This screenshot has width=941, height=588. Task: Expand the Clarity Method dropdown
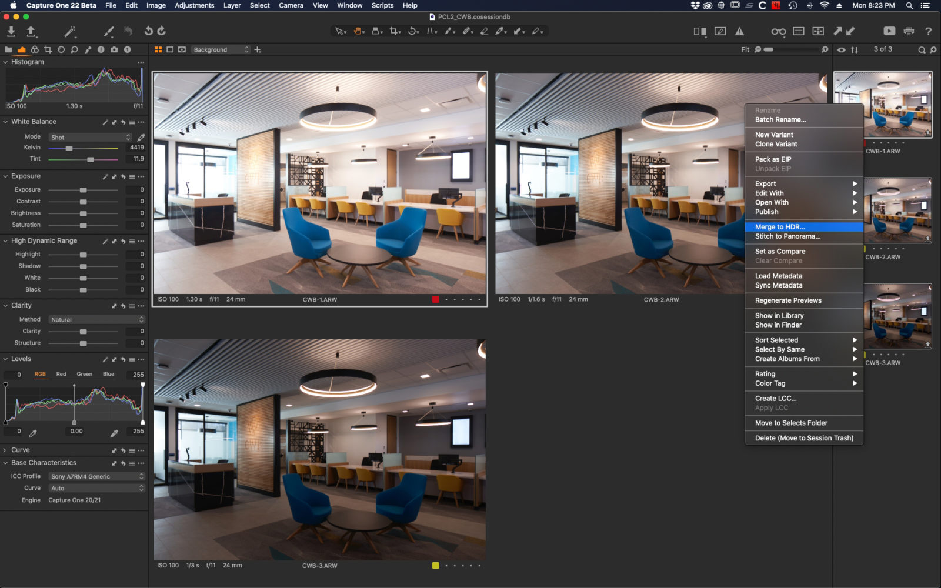96,319
